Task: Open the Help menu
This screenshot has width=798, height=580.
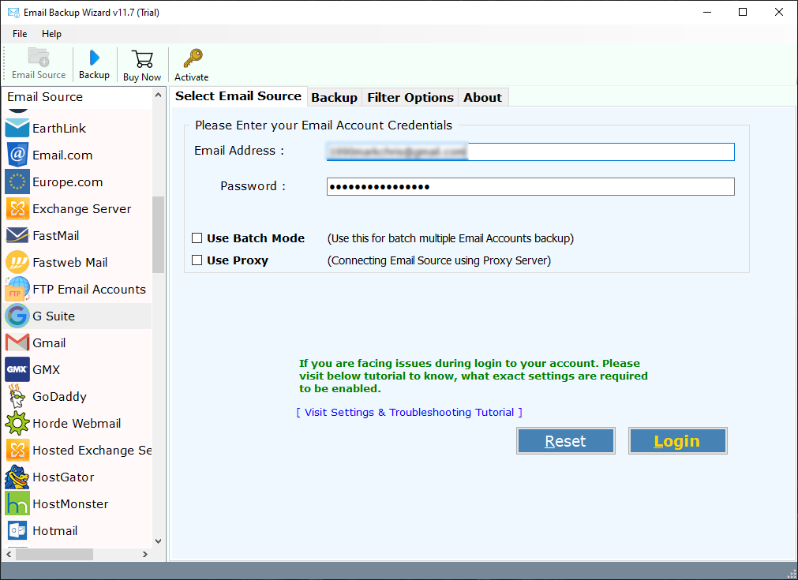Action: click(51, 34)
